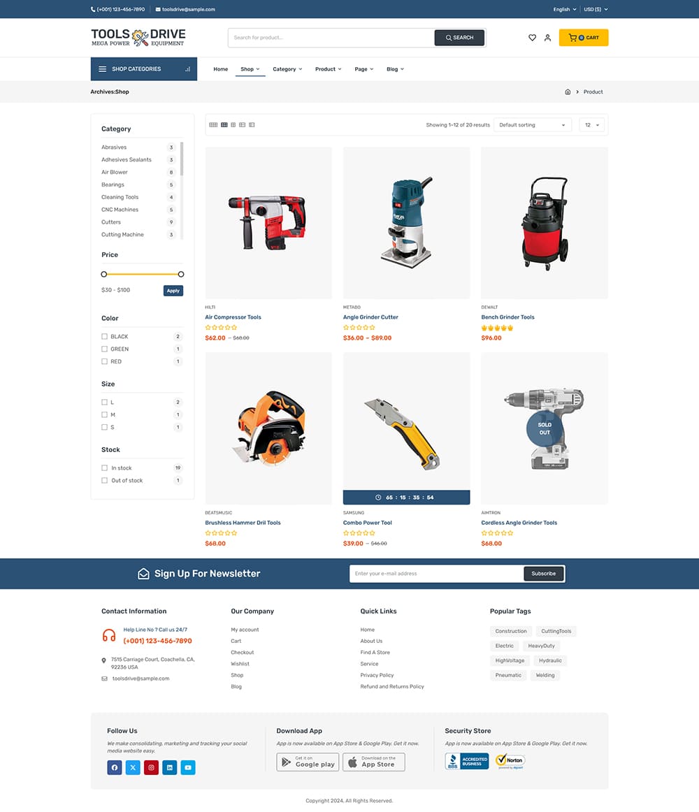Tick the size L checkbox

(105, 403)
